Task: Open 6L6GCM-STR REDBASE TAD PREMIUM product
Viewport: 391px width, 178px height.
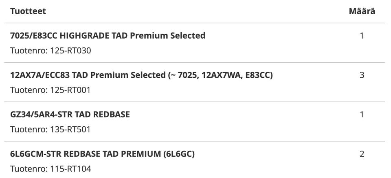Action: tap(102, 154)
